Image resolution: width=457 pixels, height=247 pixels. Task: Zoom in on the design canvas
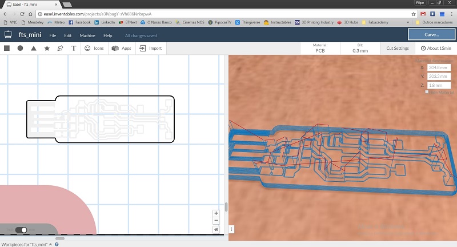(x=216, y=213)
